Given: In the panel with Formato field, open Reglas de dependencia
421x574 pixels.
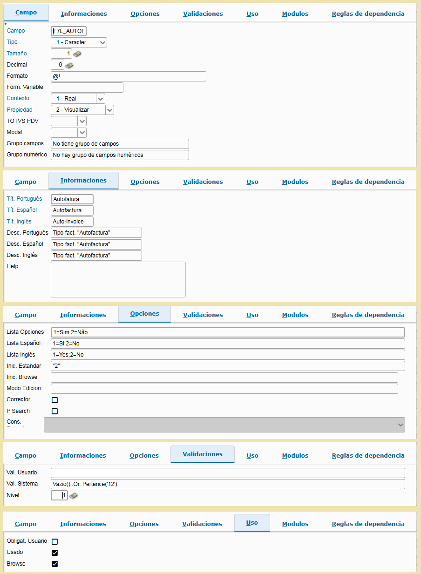Looking at the screenshot, I should click(368, 14).
